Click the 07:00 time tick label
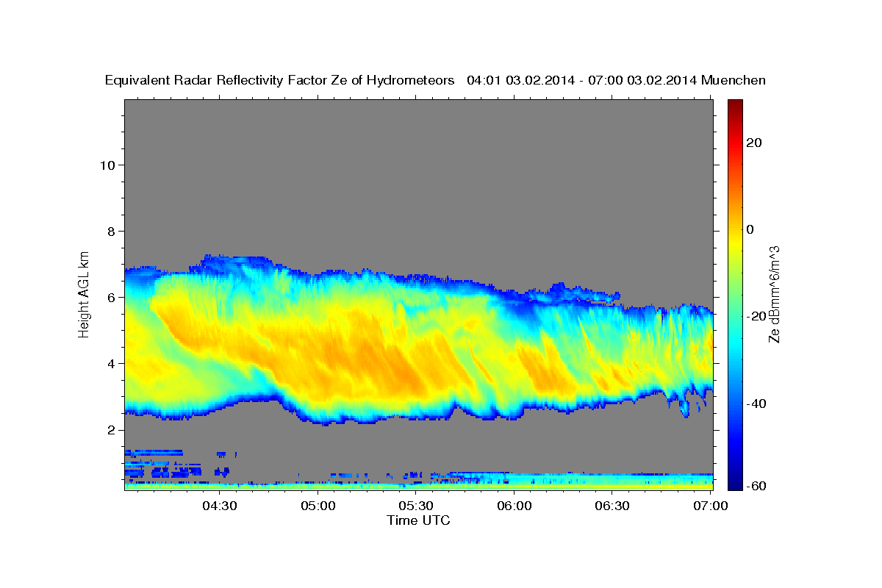 [710, 506]
